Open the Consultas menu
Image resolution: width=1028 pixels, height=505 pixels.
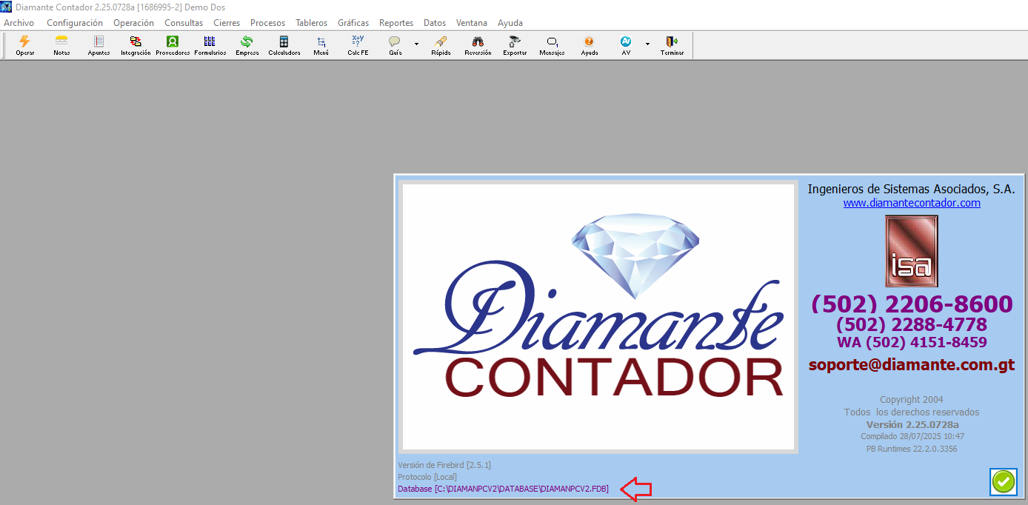tap(184, 23)
